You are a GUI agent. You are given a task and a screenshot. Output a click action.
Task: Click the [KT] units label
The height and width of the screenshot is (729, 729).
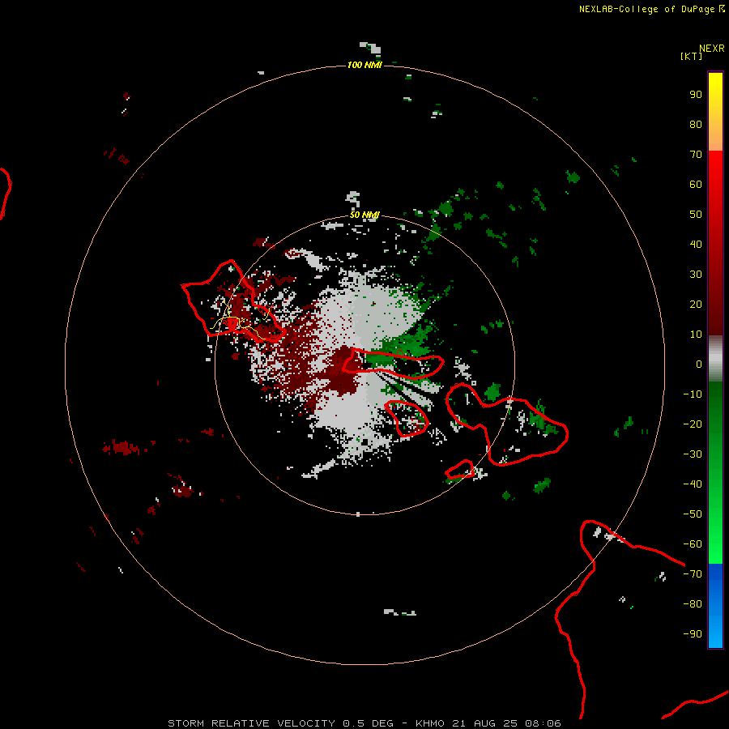pos(692,56)
